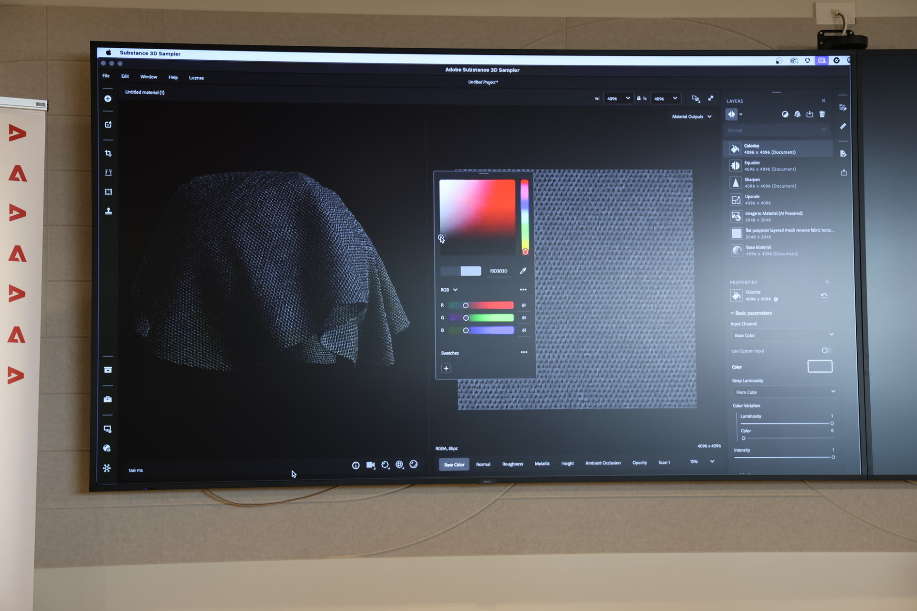Select the Crop tool in left toolbar
The width and height of the screenshot is (917, 611).
click(x=108, y=153)
